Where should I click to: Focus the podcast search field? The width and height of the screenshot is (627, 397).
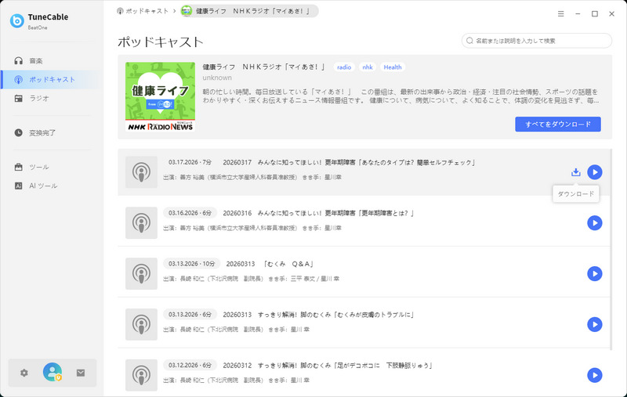click(x=537, y=41)
